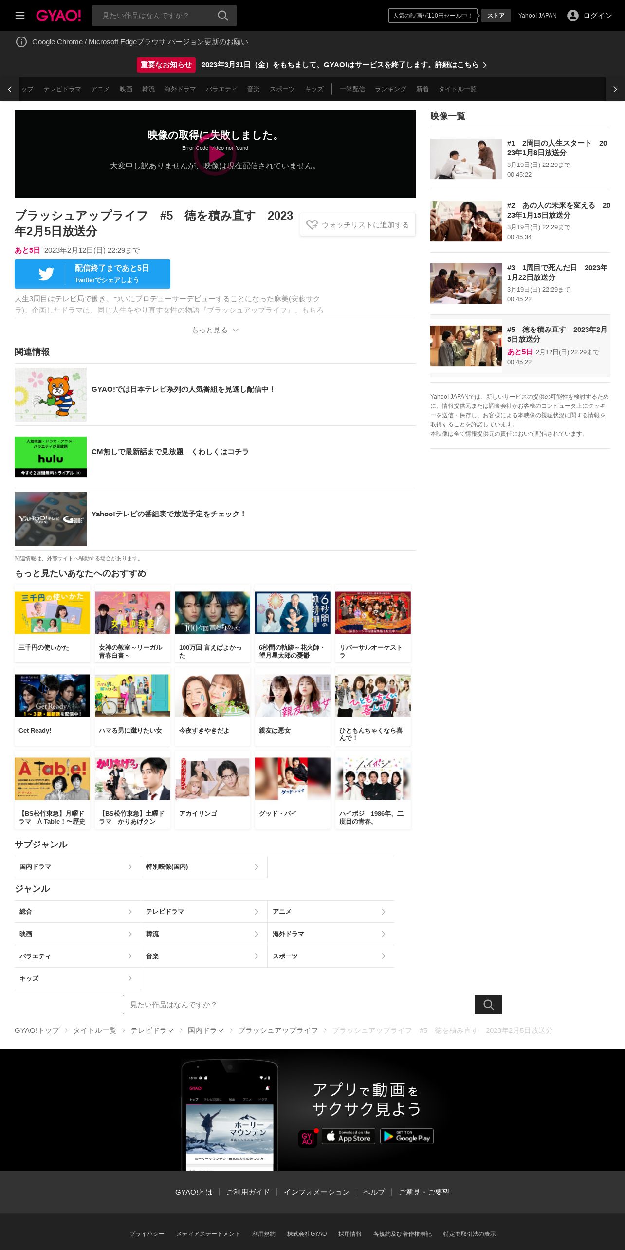The width and height of the screenshot is (625, 1250).
Task: Select テレビドラマ in top category bar
Action: 62,89
